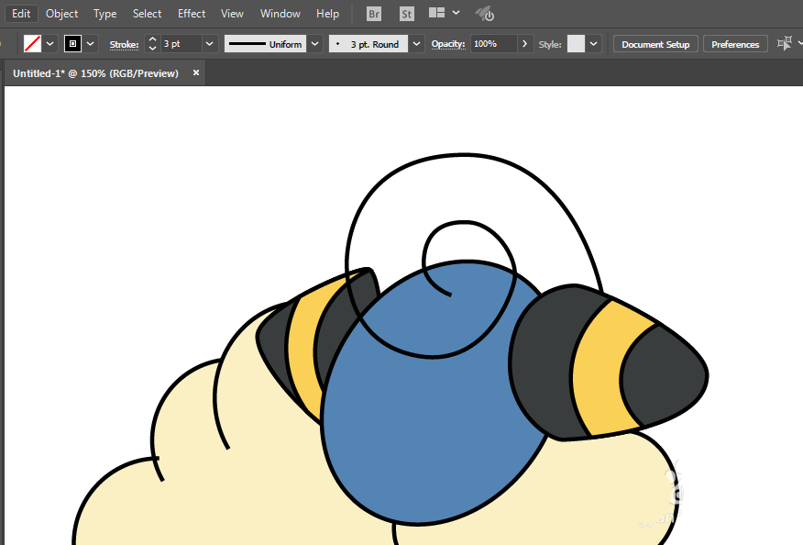Open the Help menu
This screenshot has width=803, height=545.
click(328, 14)
